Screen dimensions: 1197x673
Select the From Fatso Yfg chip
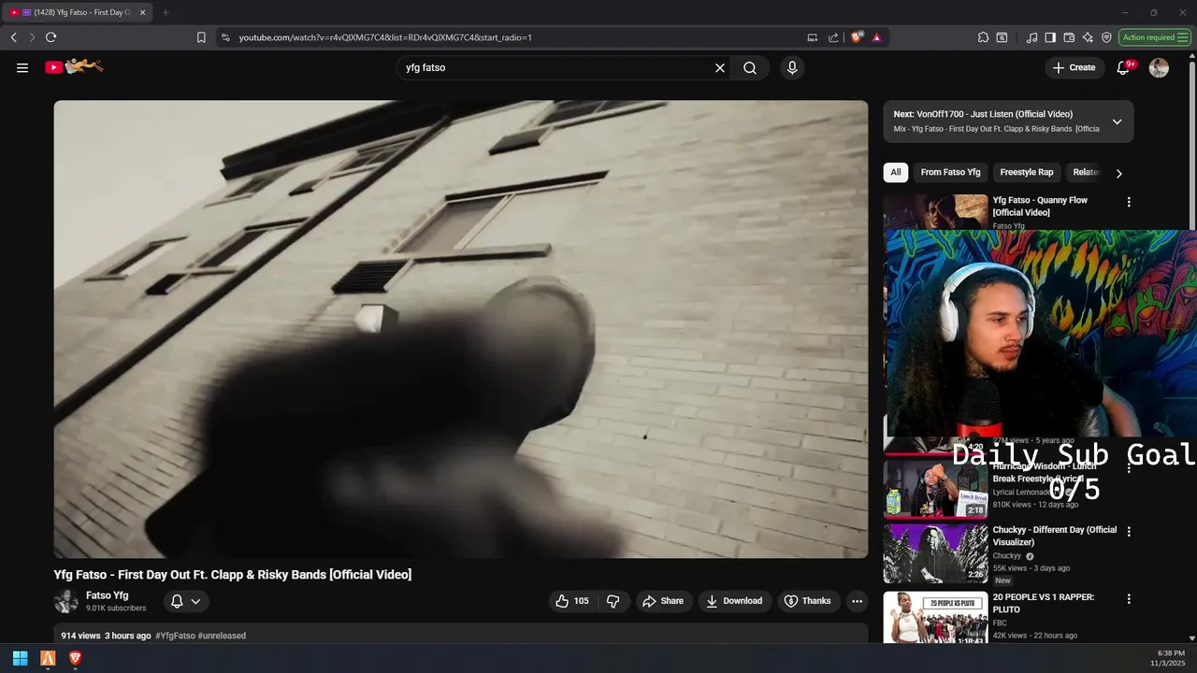[950, 172]
